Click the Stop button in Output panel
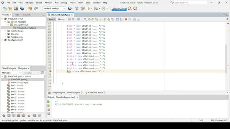230x129 pixels. (x=49, y=110)
